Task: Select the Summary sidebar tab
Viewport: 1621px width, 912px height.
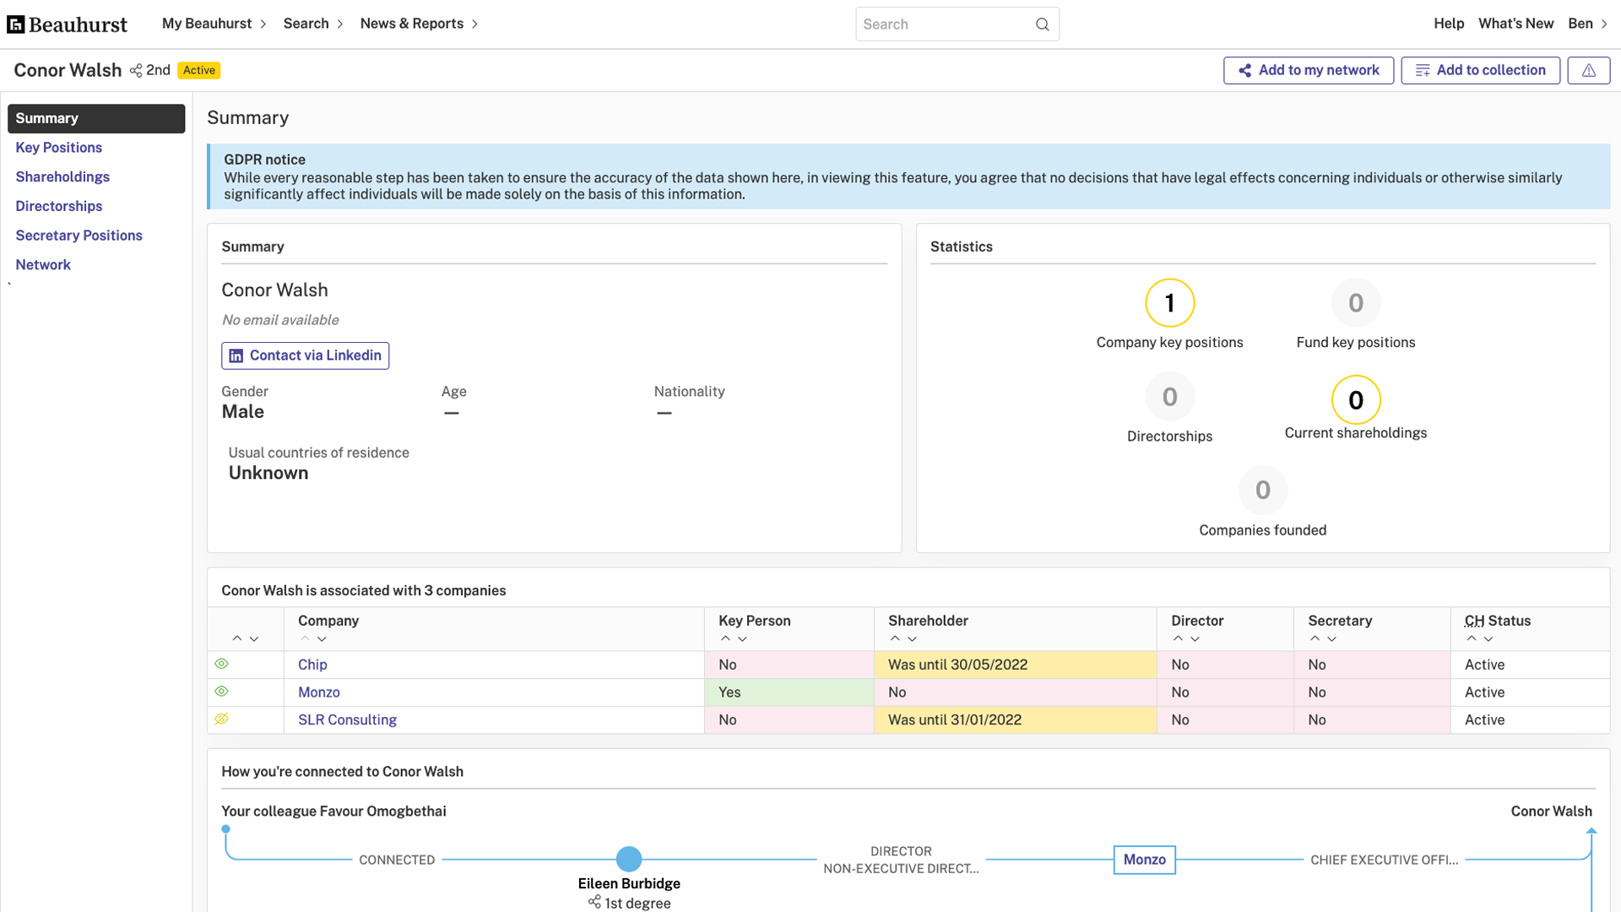Action: point(96,118)
